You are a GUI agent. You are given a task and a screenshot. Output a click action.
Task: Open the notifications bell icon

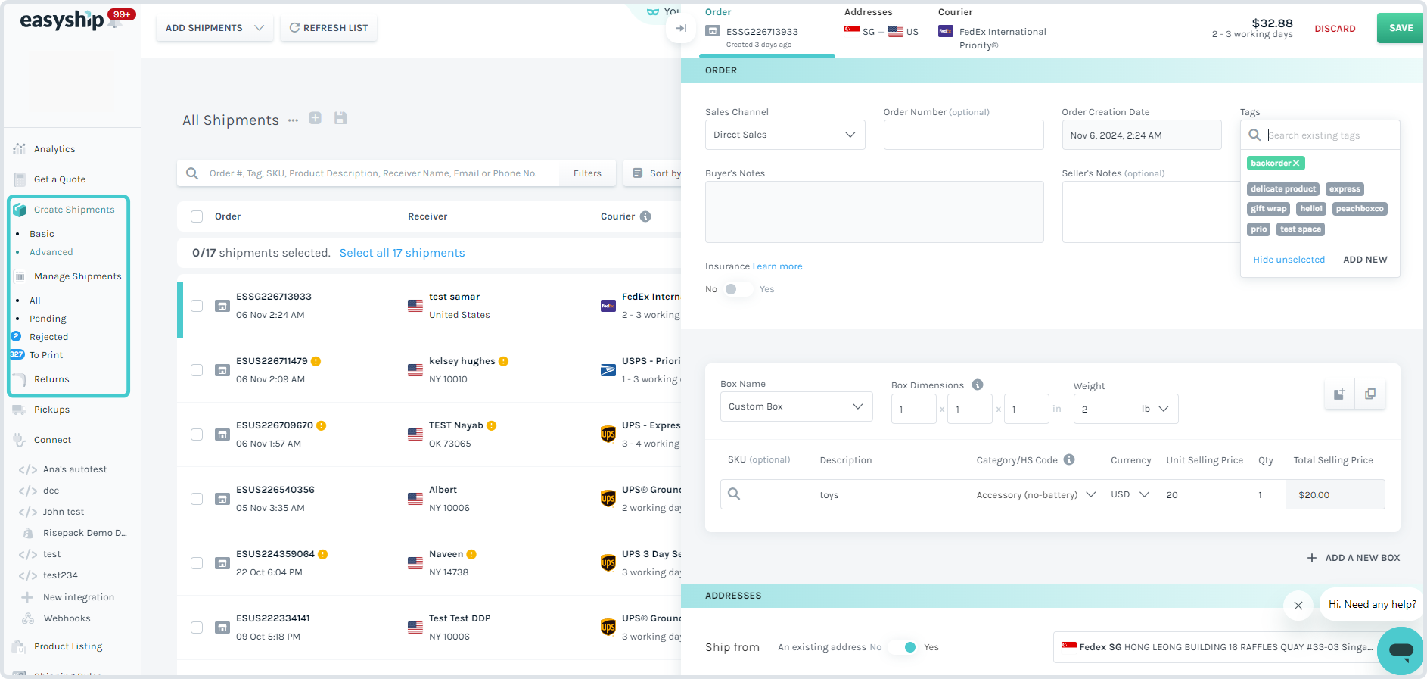point(116,21)
